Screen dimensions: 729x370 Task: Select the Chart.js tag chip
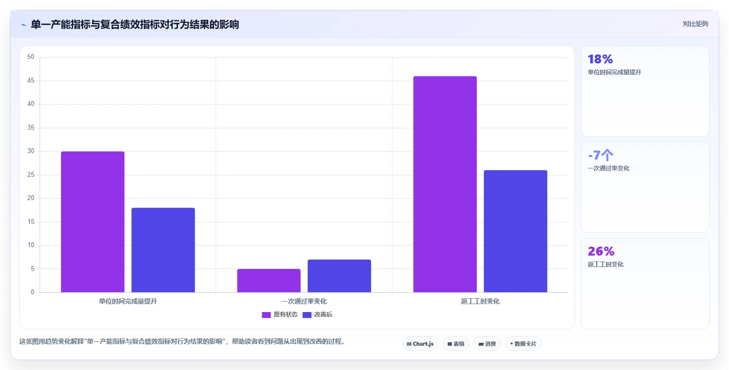pyautogui.click(x=420, y=344)
